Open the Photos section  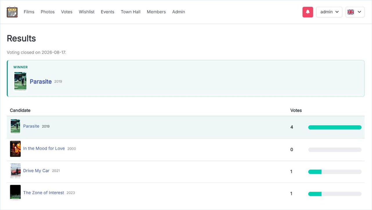pos(48,12)
